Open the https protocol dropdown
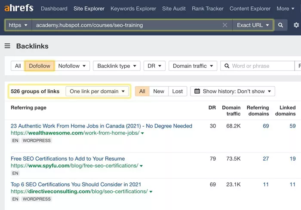The image size is (301, 210). tap(18, 25)
